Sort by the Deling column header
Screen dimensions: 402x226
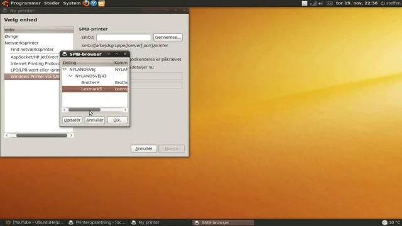pyautogui.click(x=88, y=63)
